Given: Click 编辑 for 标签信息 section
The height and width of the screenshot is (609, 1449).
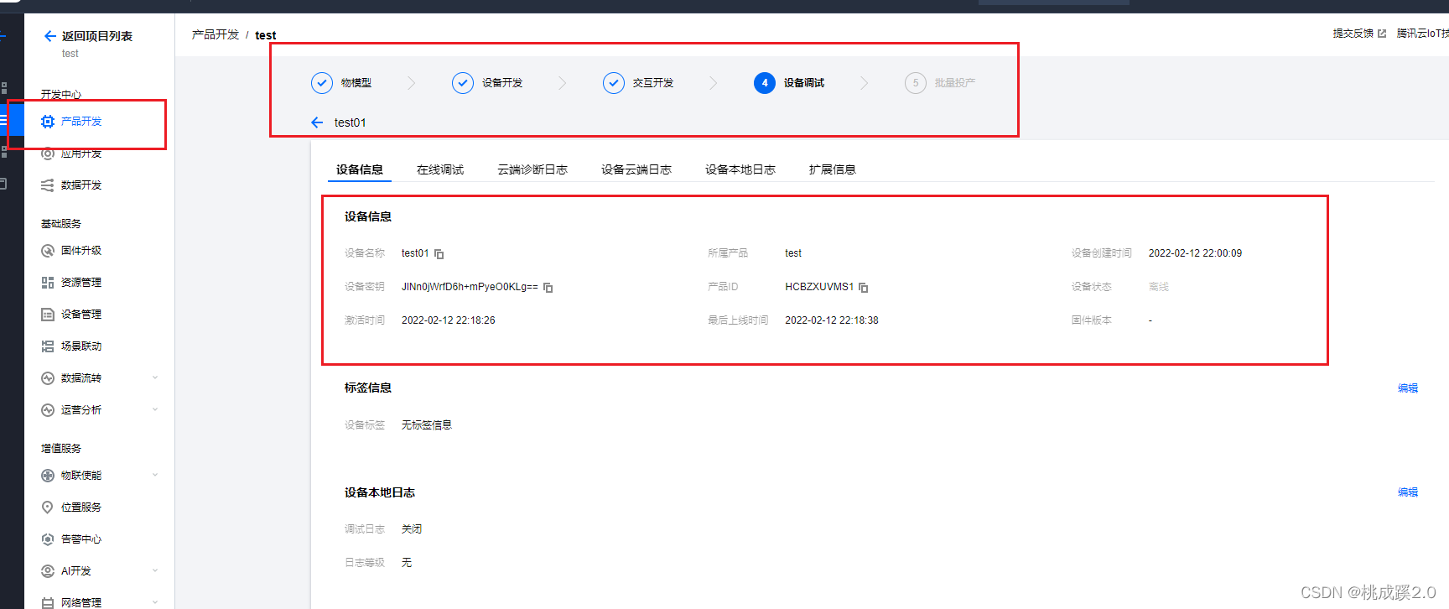Looking at the screenshot, I should 1408,388.
